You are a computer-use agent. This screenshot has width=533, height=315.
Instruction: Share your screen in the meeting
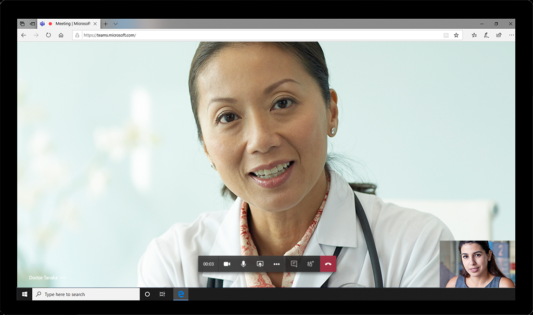261,264
